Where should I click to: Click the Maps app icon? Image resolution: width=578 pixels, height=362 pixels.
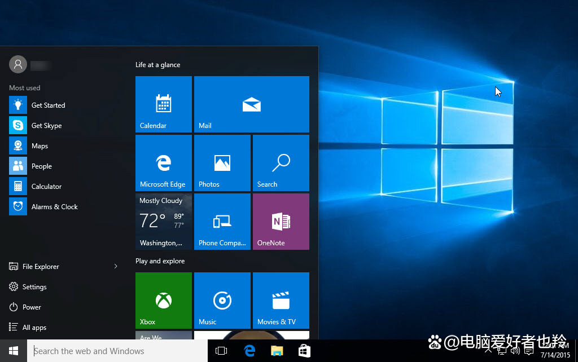coord(18,145)
